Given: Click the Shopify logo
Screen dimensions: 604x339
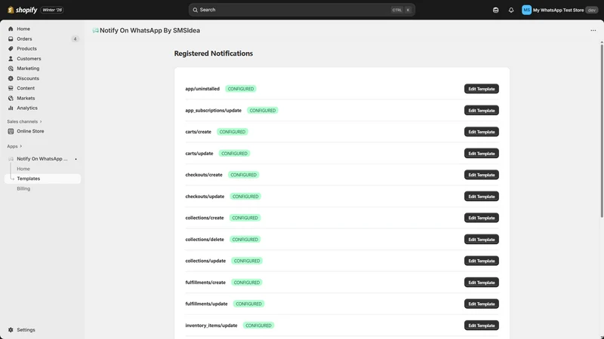Looking at the screenshot, I should (x=23, y=10).
